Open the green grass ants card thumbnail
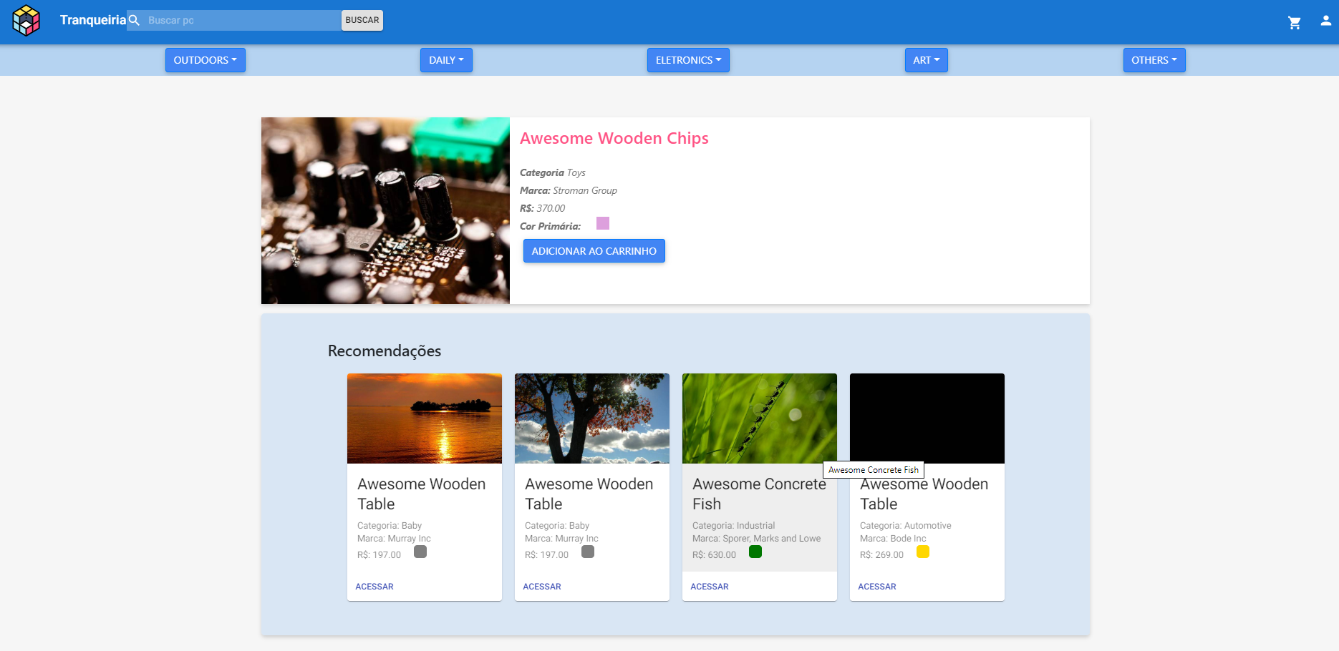Viewport: 1339px width, 651px height. coord(760,418)
